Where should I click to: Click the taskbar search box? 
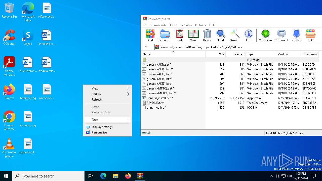tap(48, 176)
